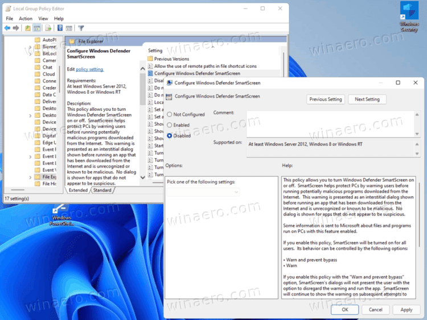Click policy icon for Allow remote paths setting
Image resolution: width=427 pixels, height=320 pixels.
click(150, 66)
